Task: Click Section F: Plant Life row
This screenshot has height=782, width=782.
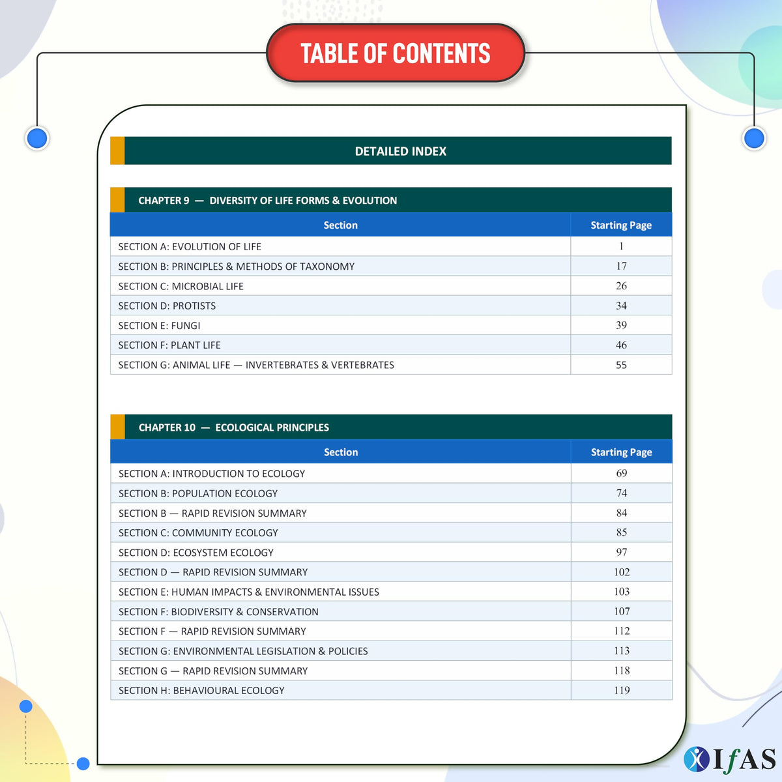Action: [x=391, y=345]
